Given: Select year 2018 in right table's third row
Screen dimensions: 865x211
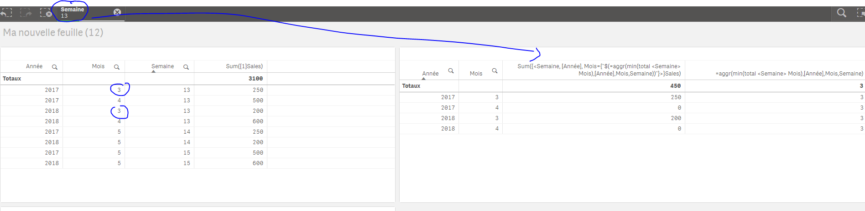Looking at the screenshot, I should point(448,118).
